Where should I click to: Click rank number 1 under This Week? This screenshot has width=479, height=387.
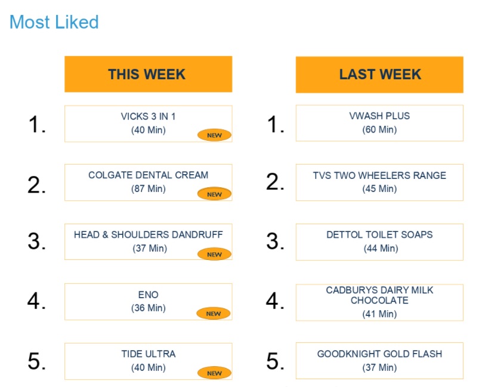[x=36, y=125]
